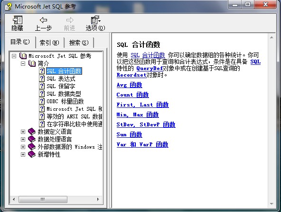
Task: Collapse the Microsoft Jet SQL 参考 root node
Action: click(x=14, y=56)
